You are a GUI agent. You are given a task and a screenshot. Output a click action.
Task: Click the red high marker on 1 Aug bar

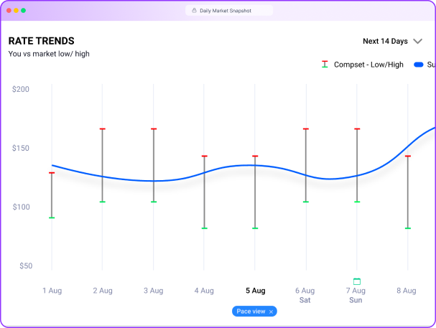point(52,173)
